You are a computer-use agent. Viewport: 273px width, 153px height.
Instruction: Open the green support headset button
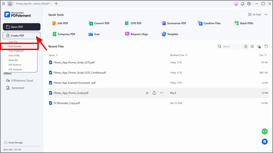pyautogui.click(x=265, y=131)
